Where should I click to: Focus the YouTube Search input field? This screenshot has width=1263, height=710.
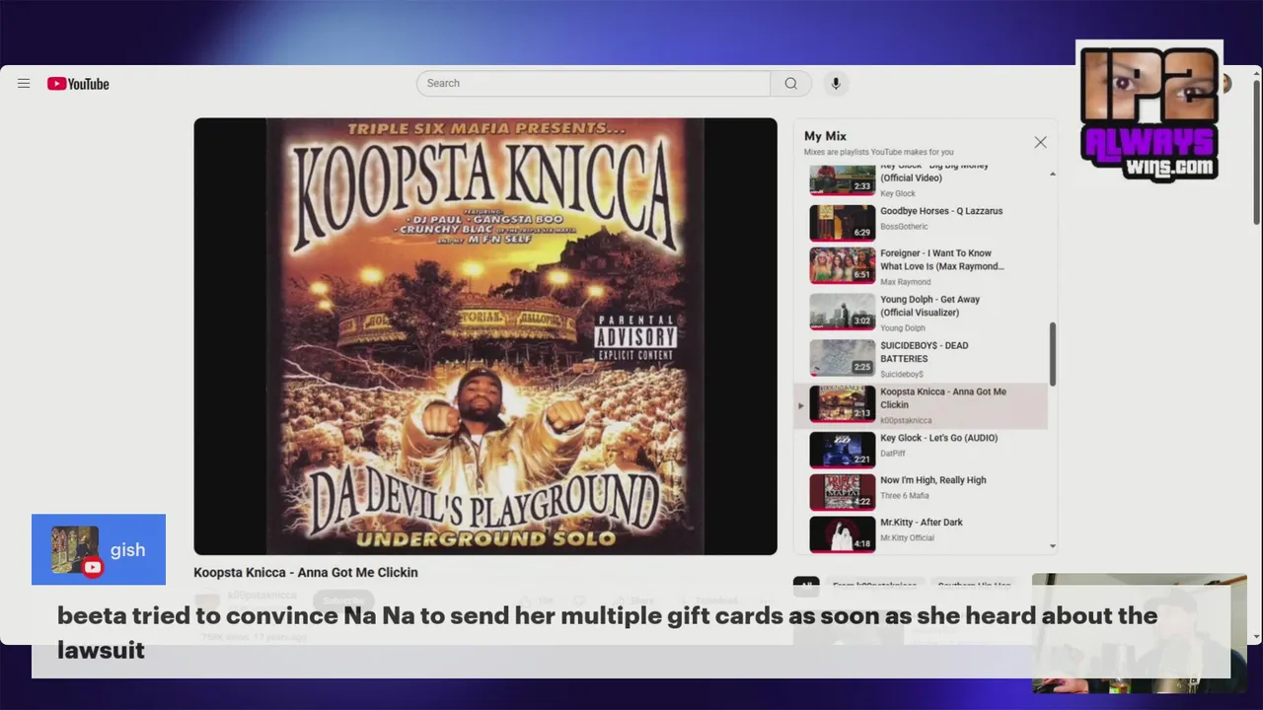593,84
